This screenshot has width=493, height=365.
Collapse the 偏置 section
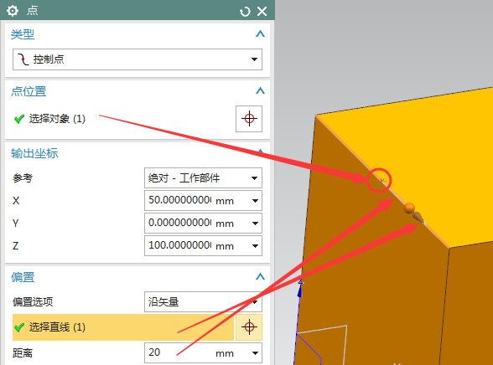[x=260, y=276]
